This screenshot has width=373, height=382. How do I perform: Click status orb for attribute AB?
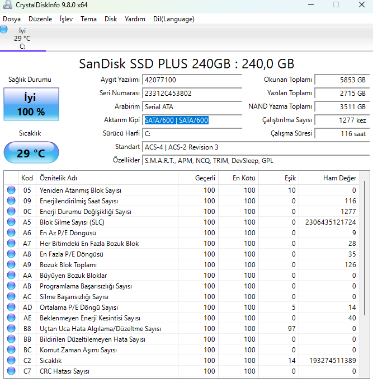point(11,286)
